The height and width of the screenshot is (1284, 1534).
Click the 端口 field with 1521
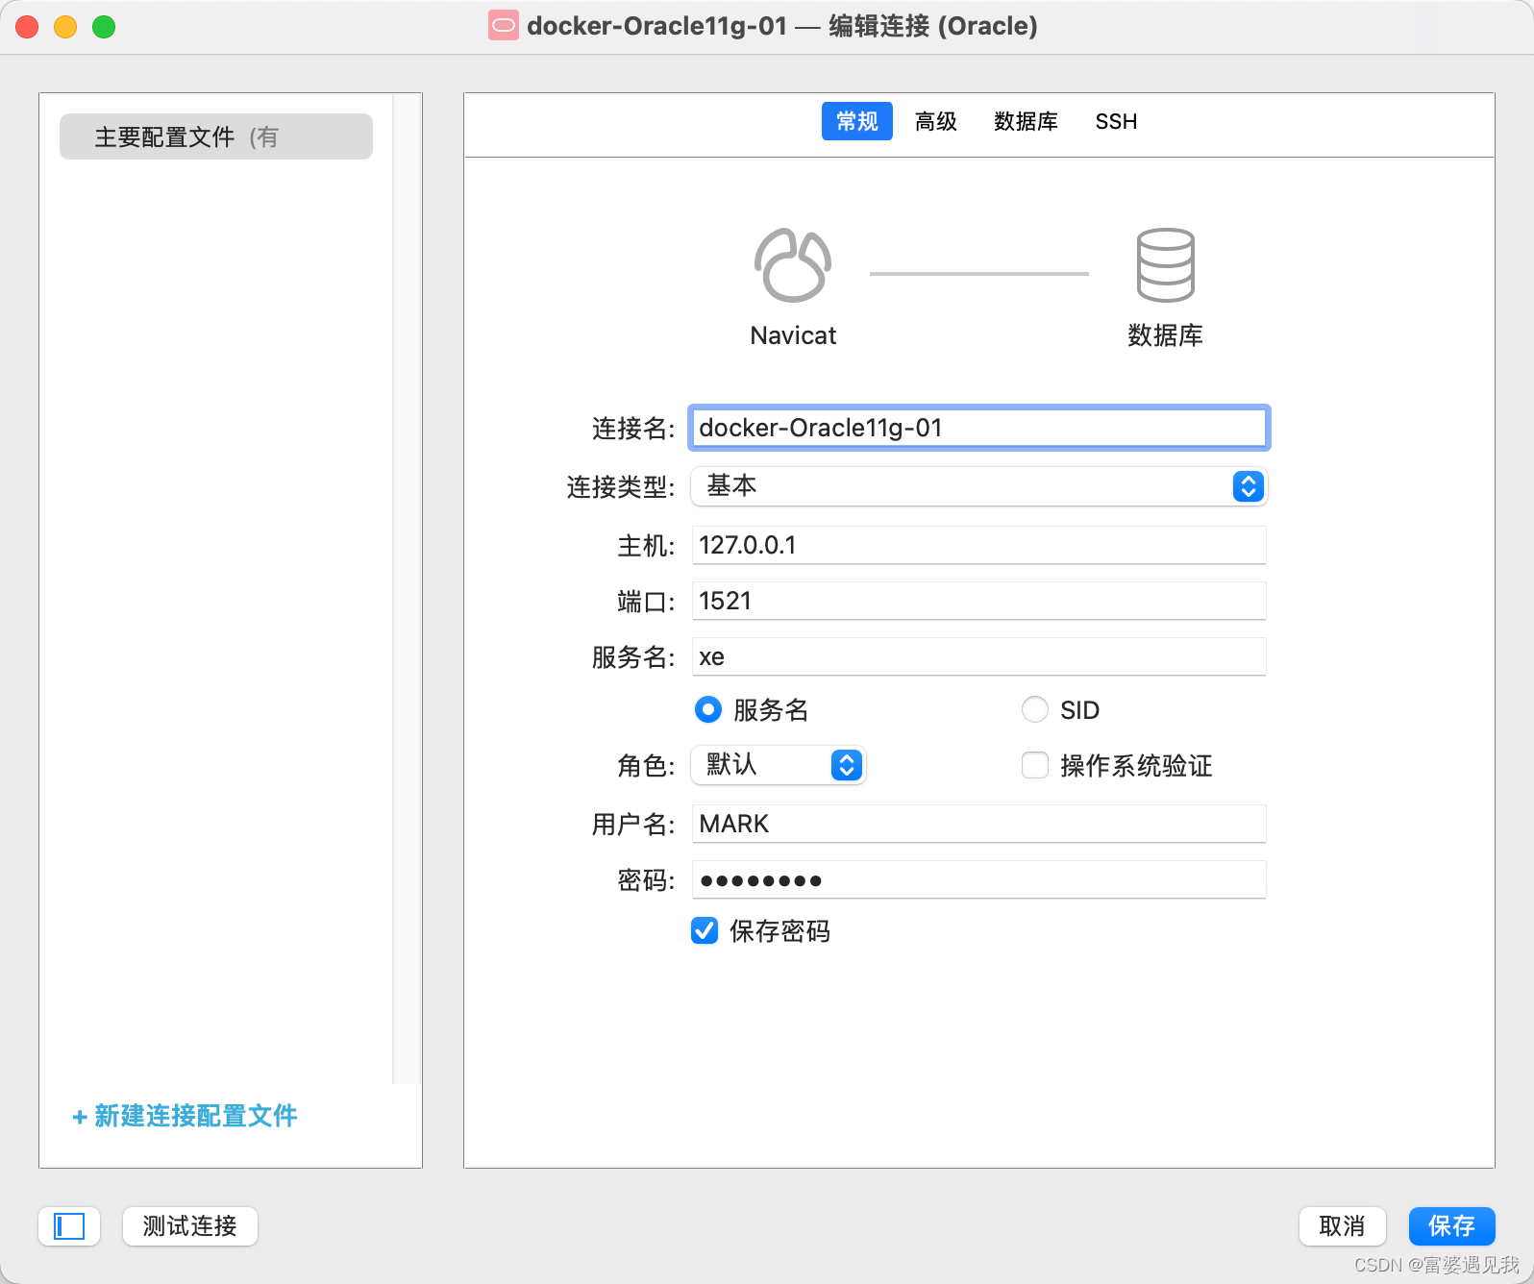point(978,601)
